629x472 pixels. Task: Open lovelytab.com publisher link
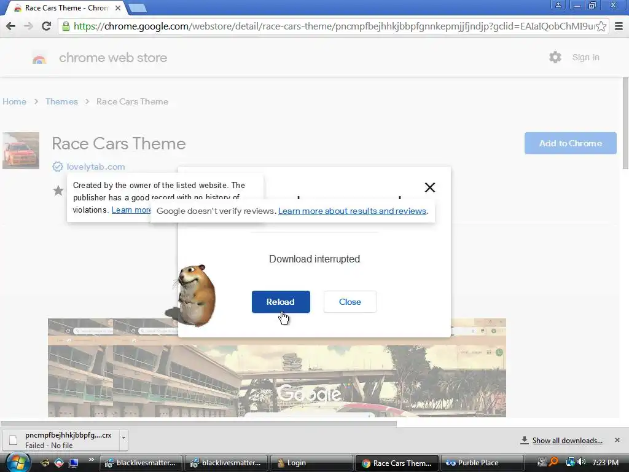[x=96, y=167]
